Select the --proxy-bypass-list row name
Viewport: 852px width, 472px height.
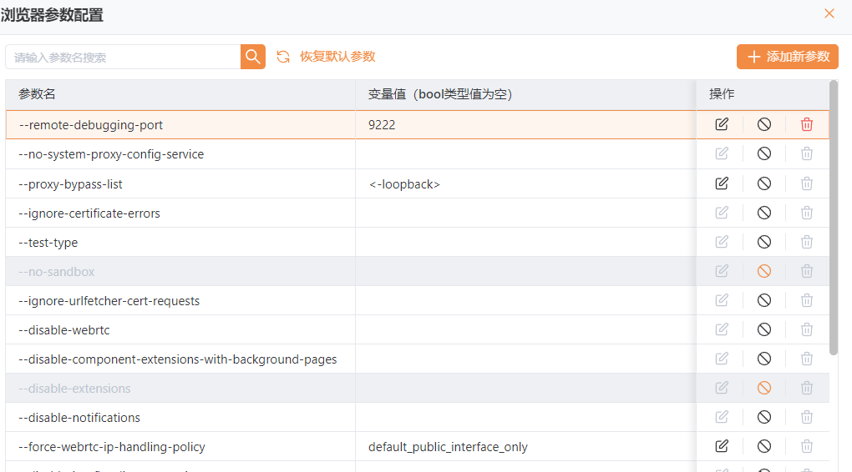[x=71, y=184]
